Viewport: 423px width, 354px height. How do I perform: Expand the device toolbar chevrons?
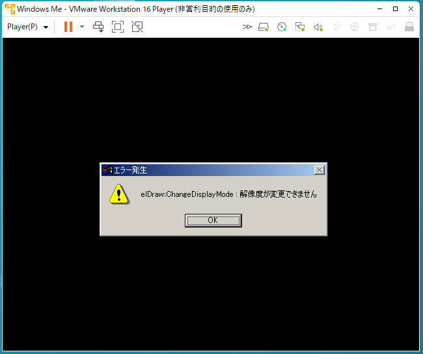pyautogui.click(x=247, y=27)
